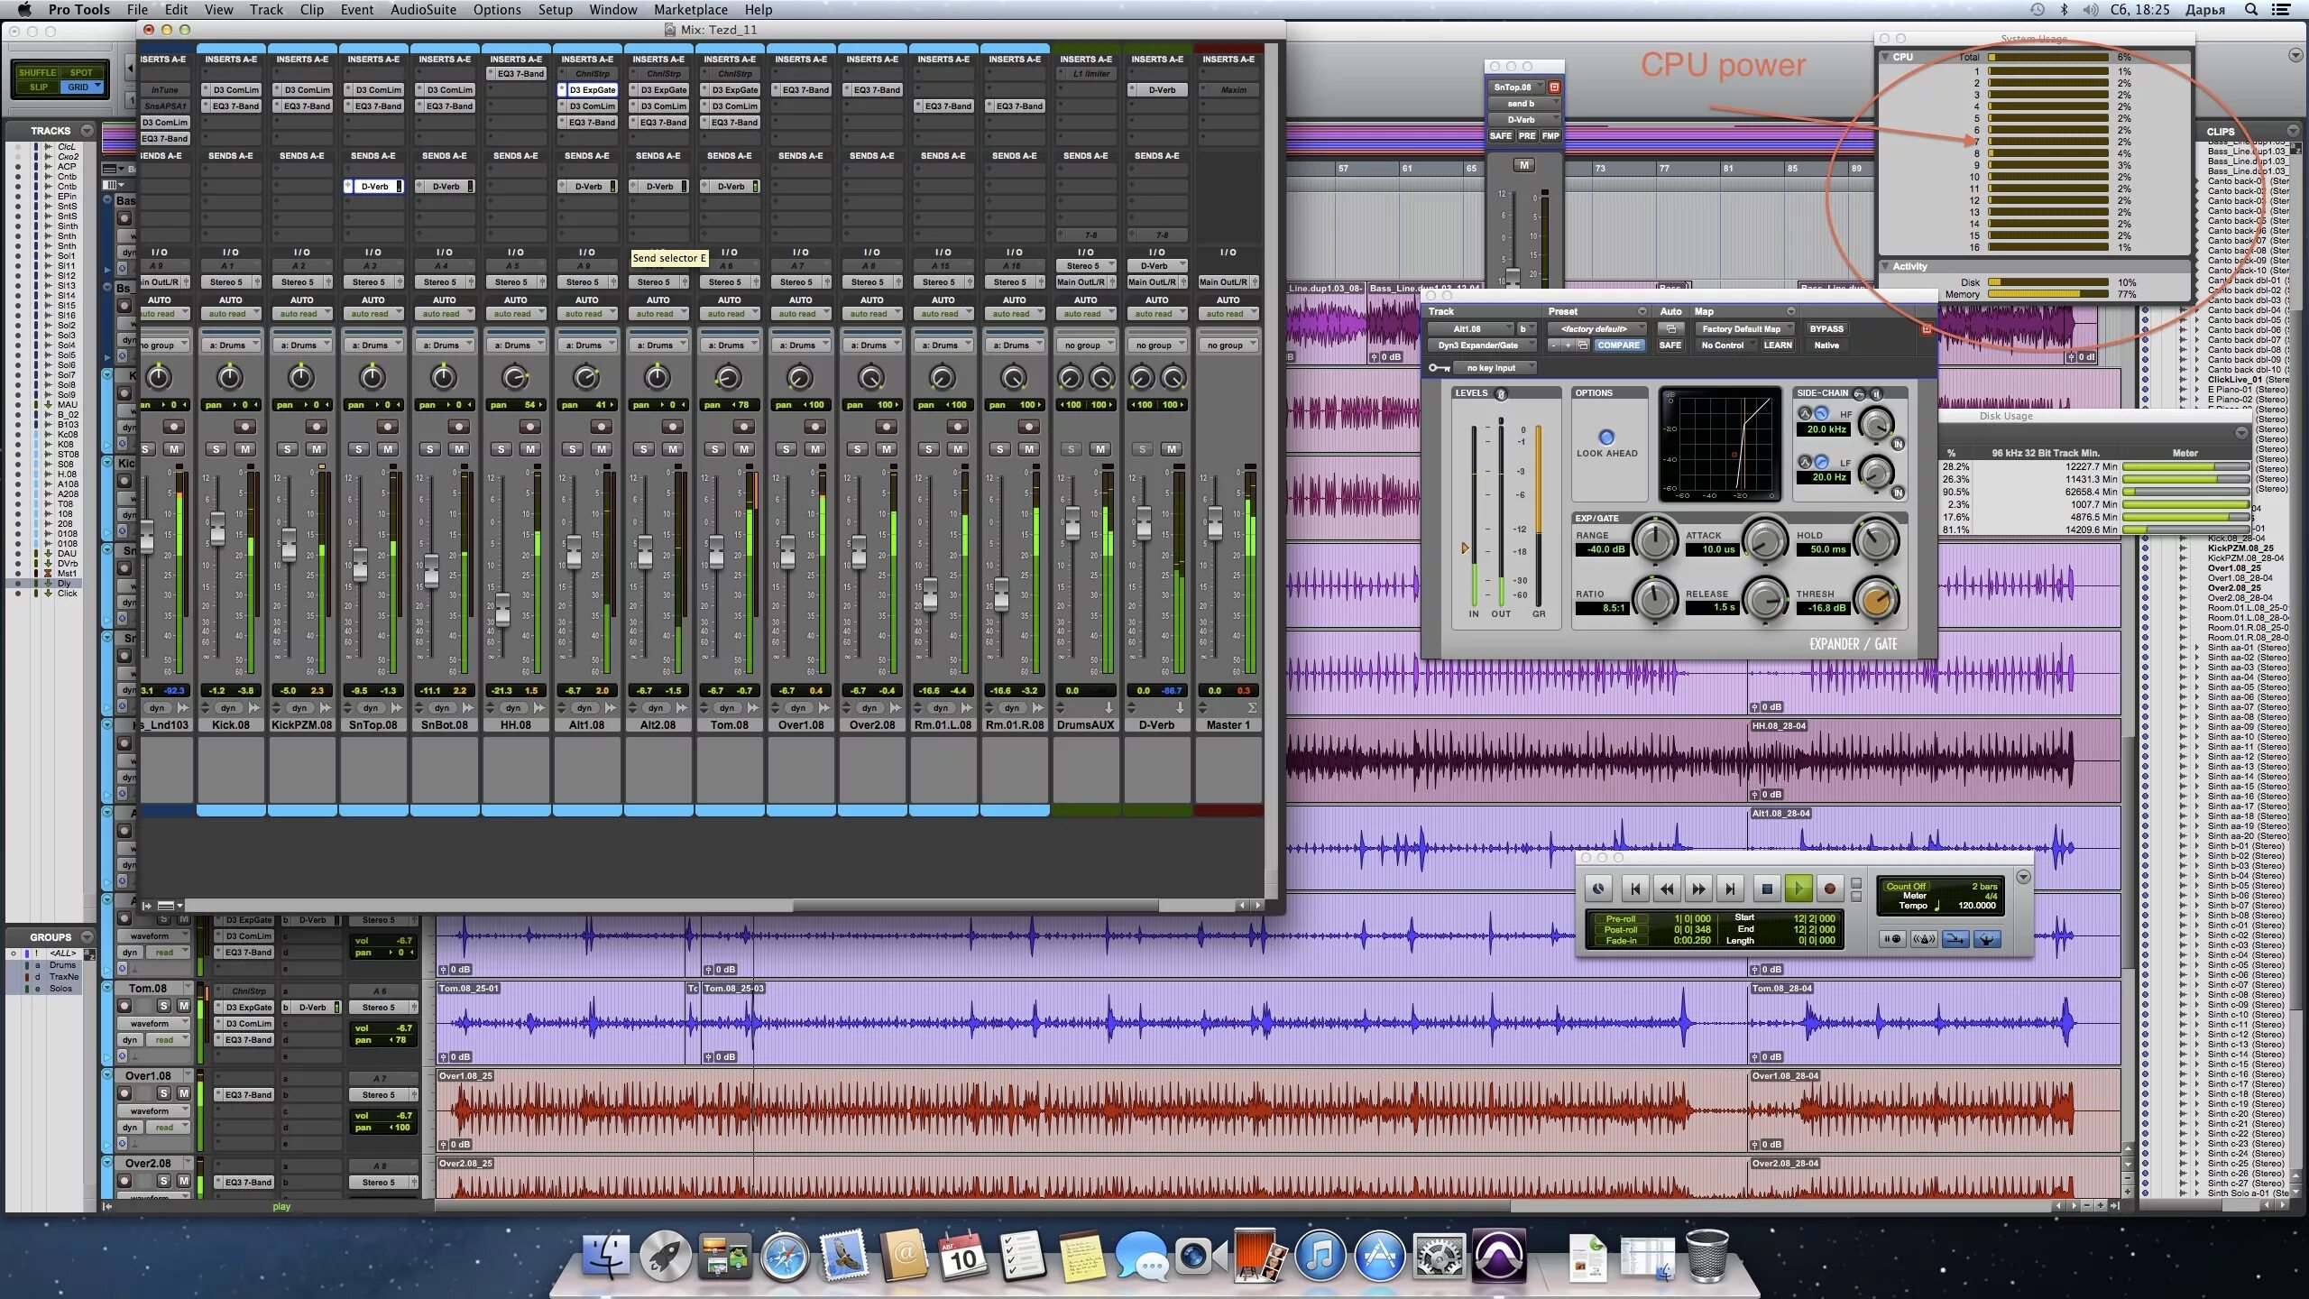
Task: Click the LF high-pass filter shape icon
Action: 1821,462
